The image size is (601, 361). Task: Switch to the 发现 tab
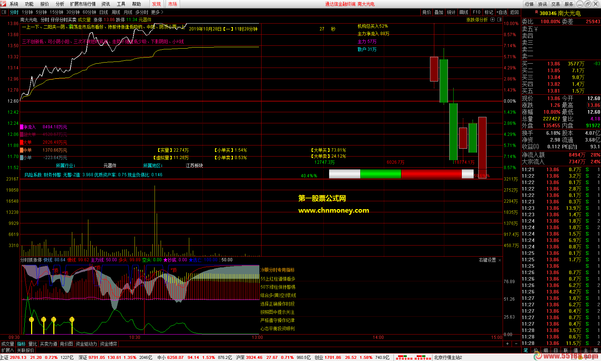pyautogui.click(x=156, y=4)
